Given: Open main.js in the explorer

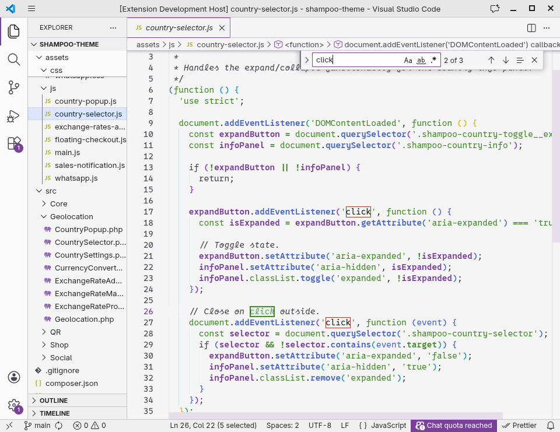Looking at the screenshot, I should (77, 152).
